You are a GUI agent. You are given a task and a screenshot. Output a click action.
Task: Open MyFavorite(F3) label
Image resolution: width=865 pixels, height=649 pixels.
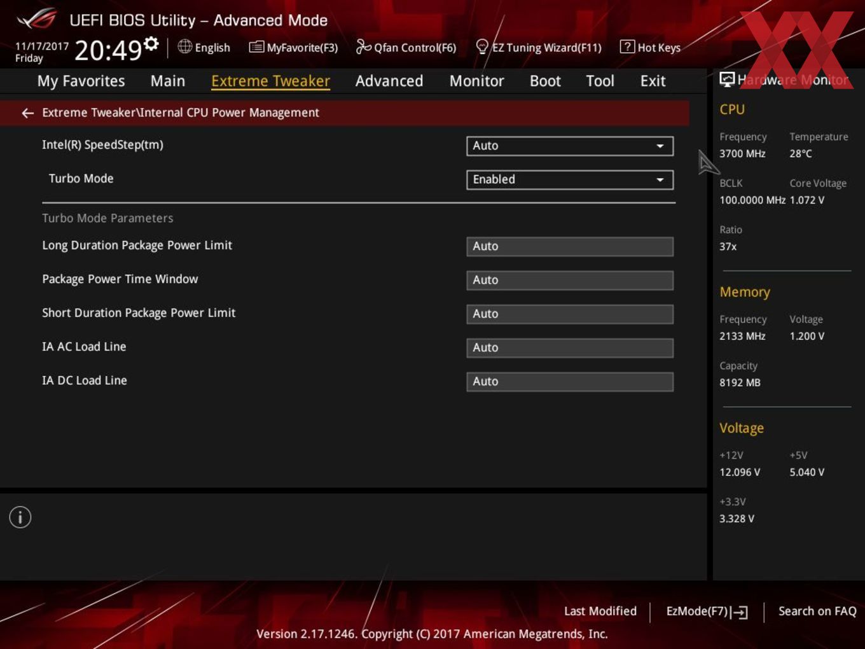coord(302,48)
